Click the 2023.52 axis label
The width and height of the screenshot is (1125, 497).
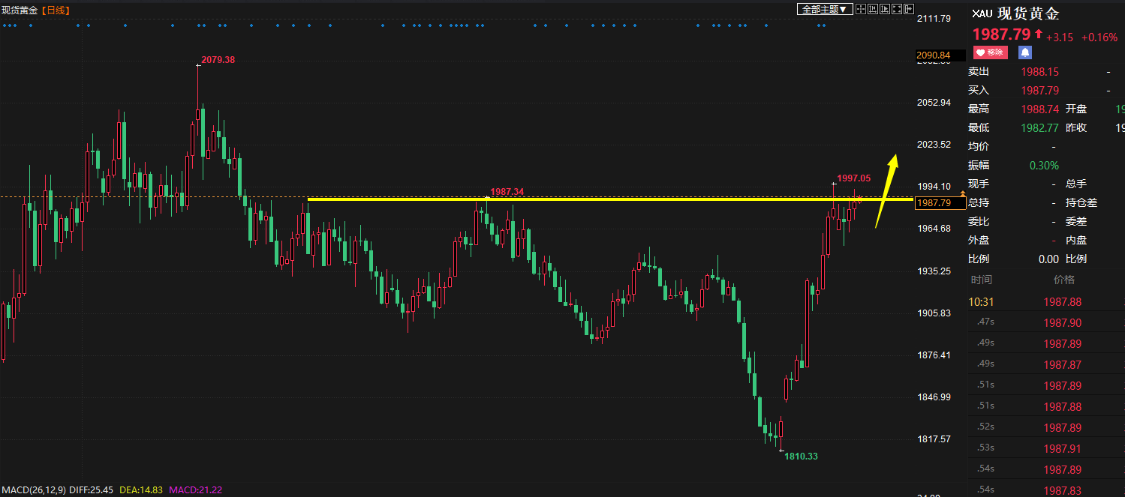coord(934,144)
